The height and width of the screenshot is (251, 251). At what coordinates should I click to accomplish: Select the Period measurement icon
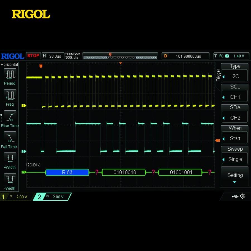(x=10, y=74)
